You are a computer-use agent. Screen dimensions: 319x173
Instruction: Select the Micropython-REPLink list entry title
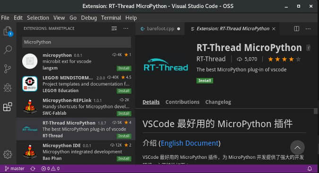coord(67,100)
